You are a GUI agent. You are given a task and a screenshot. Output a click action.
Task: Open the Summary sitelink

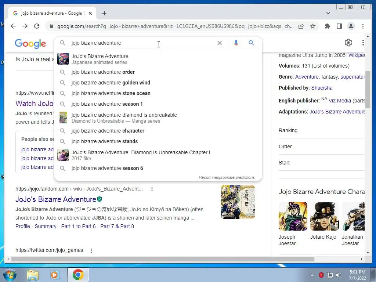[x=45, y=226]
